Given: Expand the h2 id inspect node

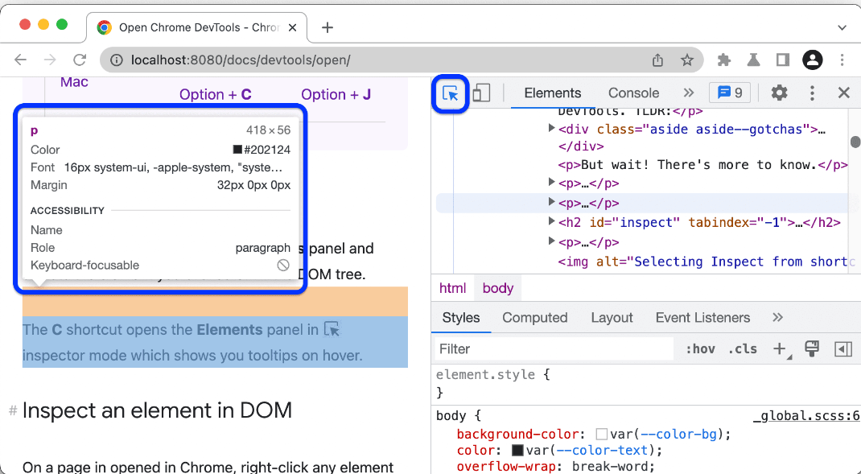Looking at the screenshot, I should pos(551,222).
